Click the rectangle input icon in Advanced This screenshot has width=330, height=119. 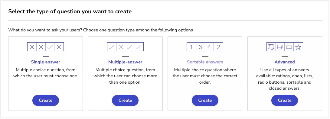(289, 47)
